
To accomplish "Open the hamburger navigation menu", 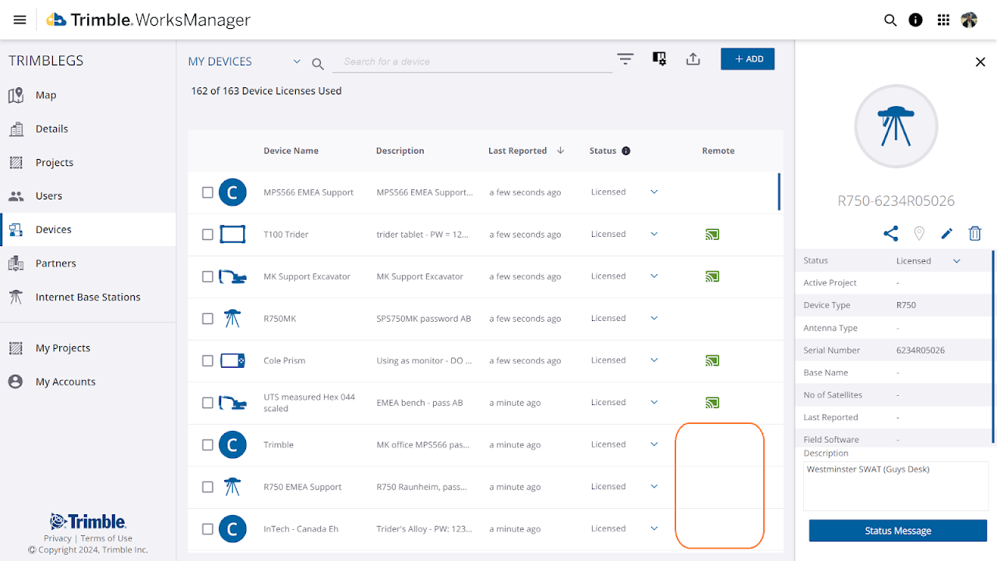I will tap(20, 20).
